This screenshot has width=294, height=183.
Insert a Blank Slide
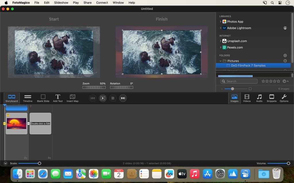click(x=43, y=98)
